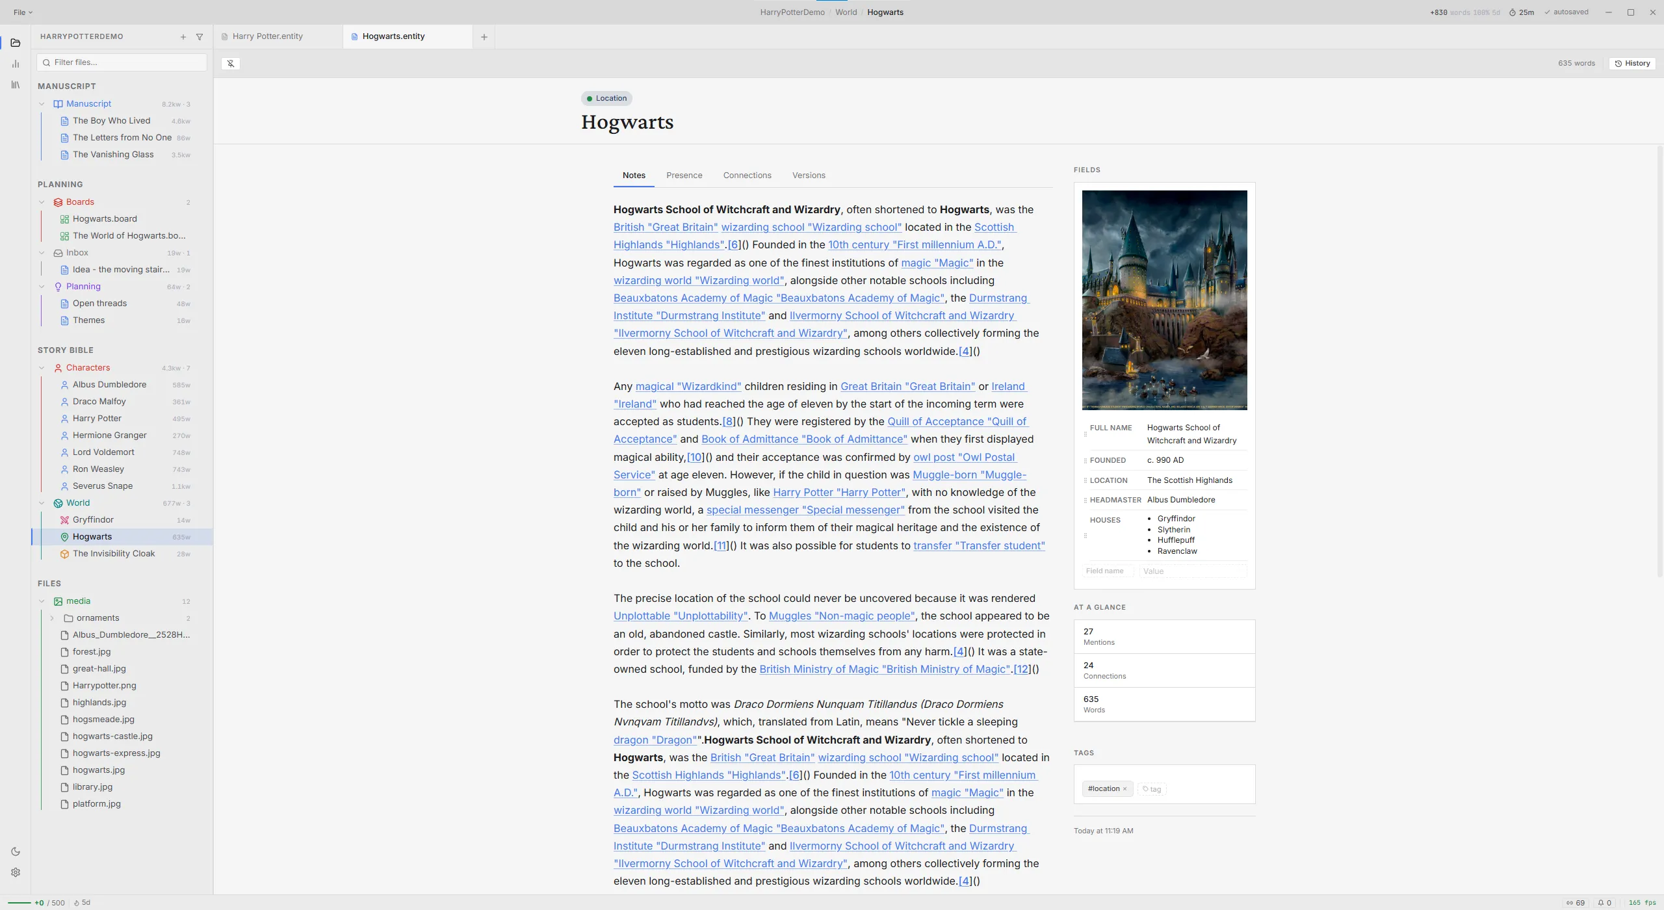Open the library shelf sidebar icon
Screen dimensions: 1664x910
16,84
